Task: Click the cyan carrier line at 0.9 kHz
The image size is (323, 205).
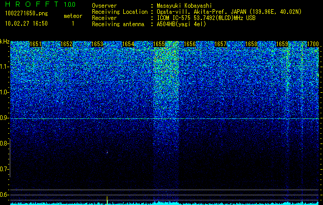Action: click(165, 118)
